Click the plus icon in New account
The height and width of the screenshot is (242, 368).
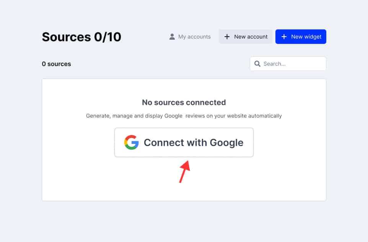pyautogui.click(x=227, y=37)
